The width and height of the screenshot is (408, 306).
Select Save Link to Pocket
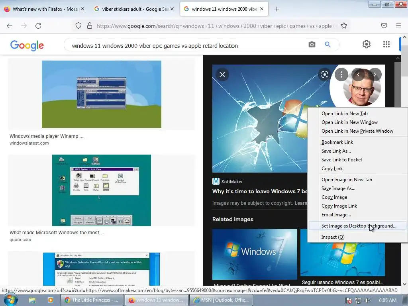point(357,160)
